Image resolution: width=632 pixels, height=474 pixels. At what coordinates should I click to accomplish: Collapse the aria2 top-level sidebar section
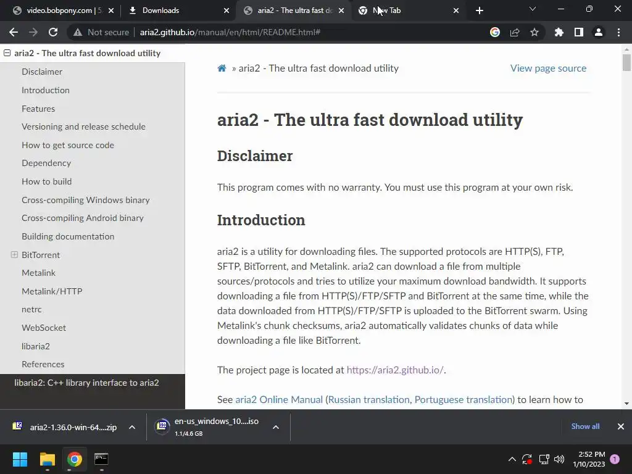(x=7, y=53)
